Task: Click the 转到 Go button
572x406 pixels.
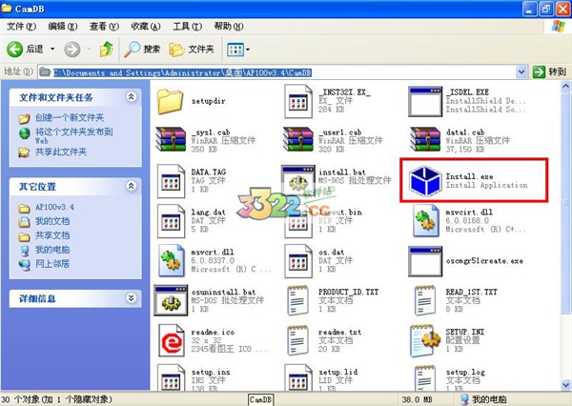Action: tap(550, 71)
